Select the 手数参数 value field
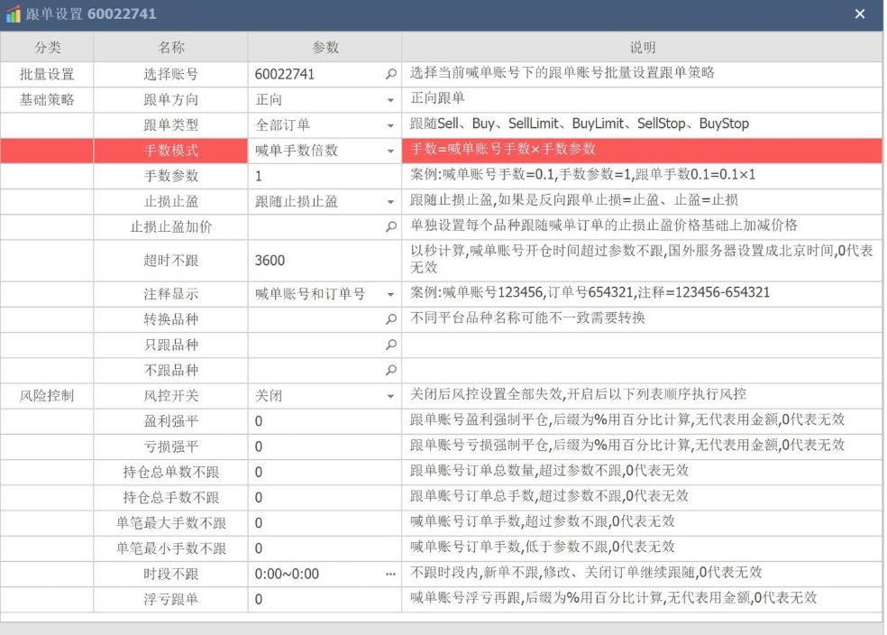Image resolution: width=887 pixels, height=635 pixels. pyautogui.click(x=315, y=177)
